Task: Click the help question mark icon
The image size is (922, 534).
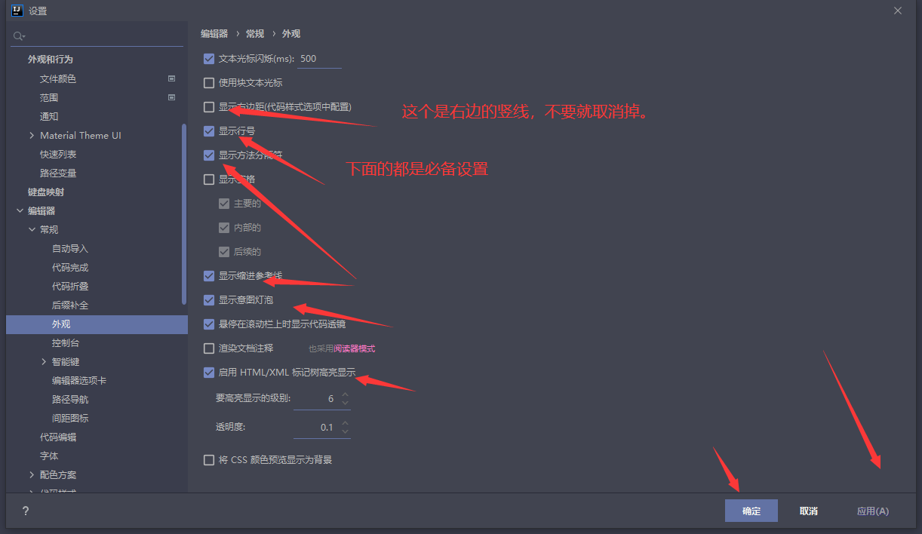Action: 25,511
